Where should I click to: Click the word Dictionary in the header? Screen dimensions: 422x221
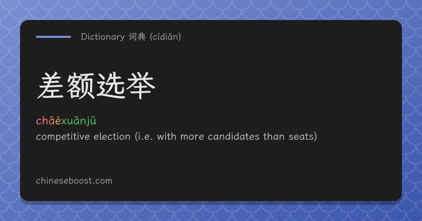tap(103, 36)
